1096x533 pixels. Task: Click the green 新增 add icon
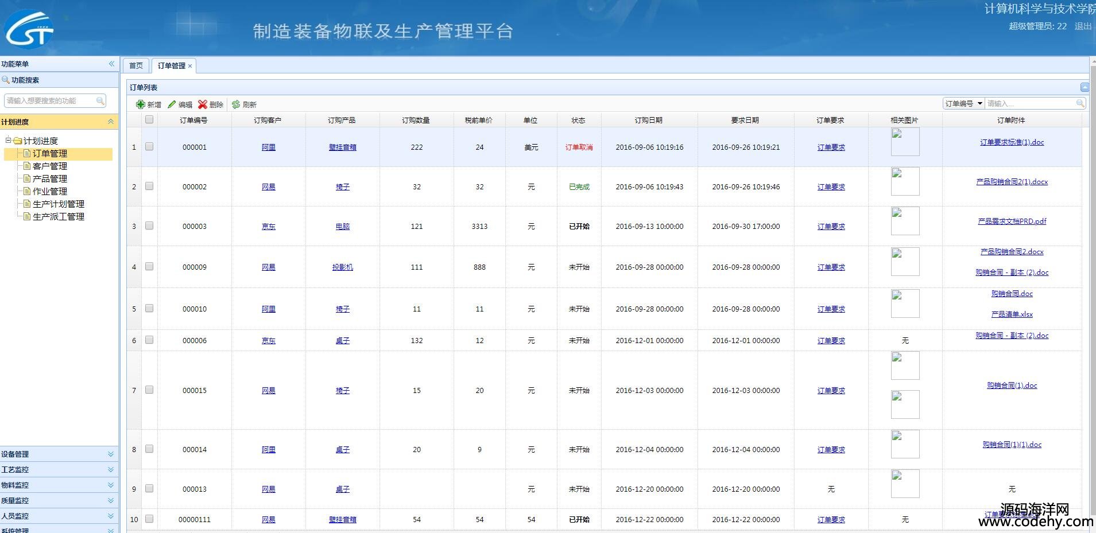[x=141, y=104]
